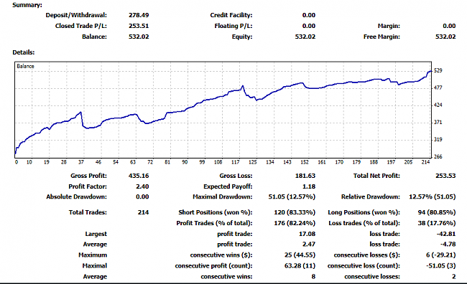Click the 529 y-axis label on chart
This screenshot has width=467, height=284.
(x=438, y=70)
